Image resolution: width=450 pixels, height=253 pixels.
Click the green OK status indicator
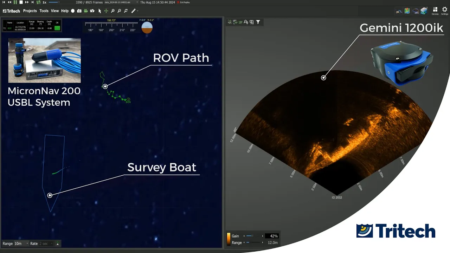57,28
